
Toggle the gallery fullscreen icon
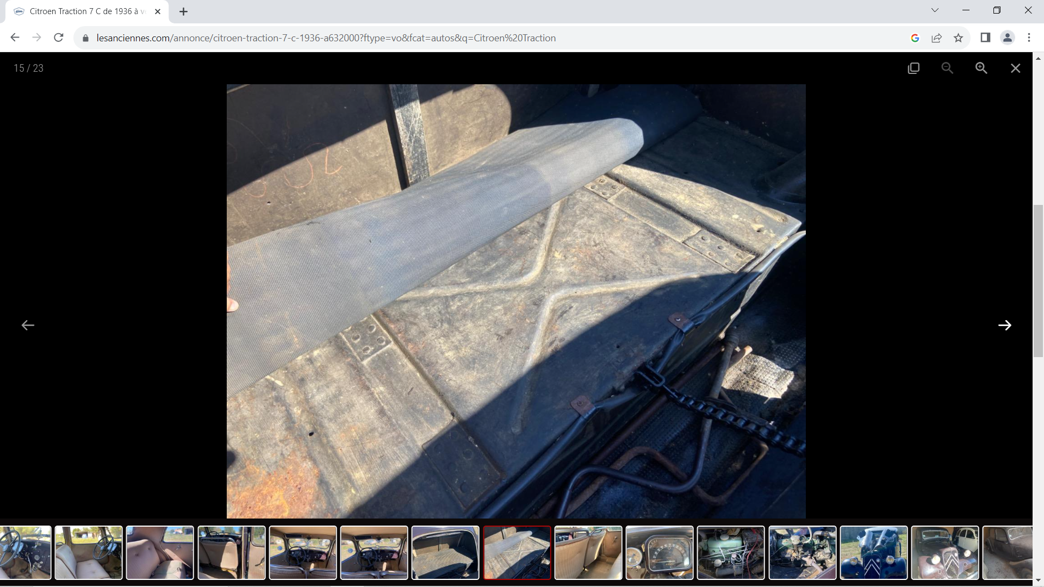[913, 68]
